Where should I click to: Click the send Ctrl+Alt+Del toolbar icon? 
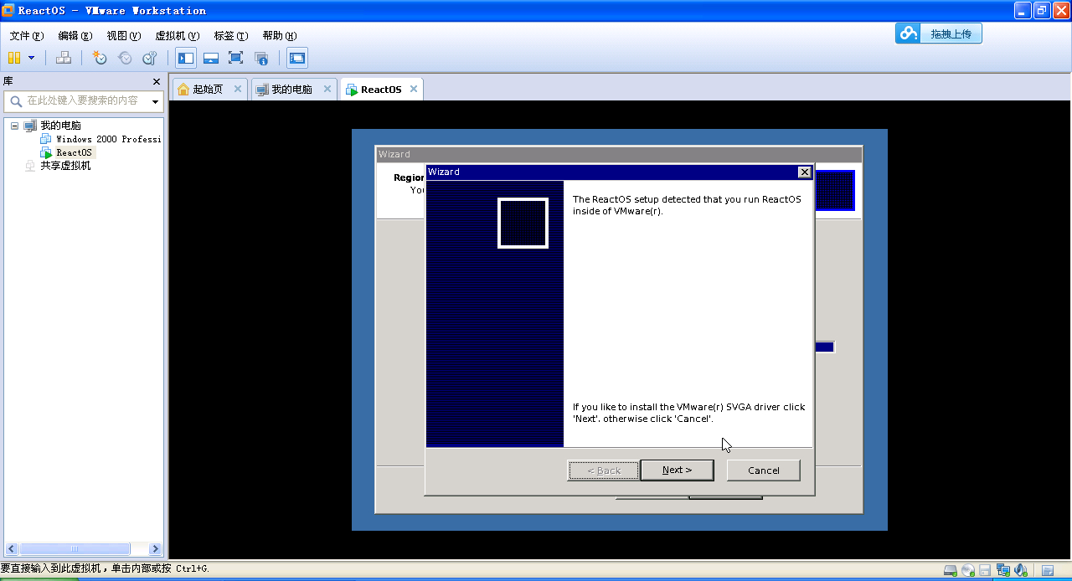point(63,58)
